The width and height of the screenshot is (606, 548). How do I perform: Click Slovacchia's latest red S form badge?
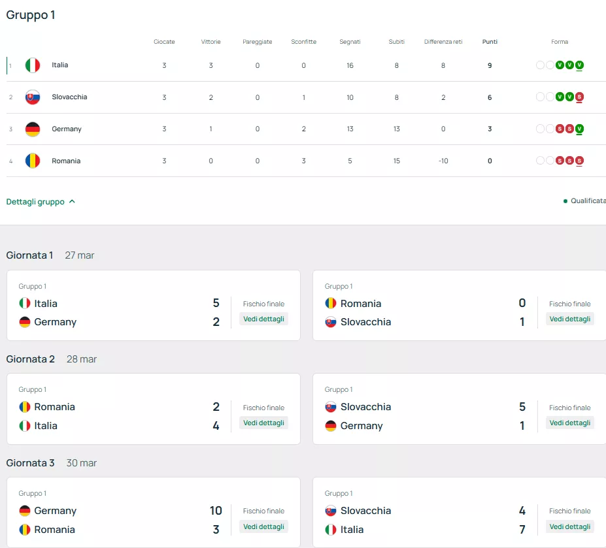[x=579, y=97]
